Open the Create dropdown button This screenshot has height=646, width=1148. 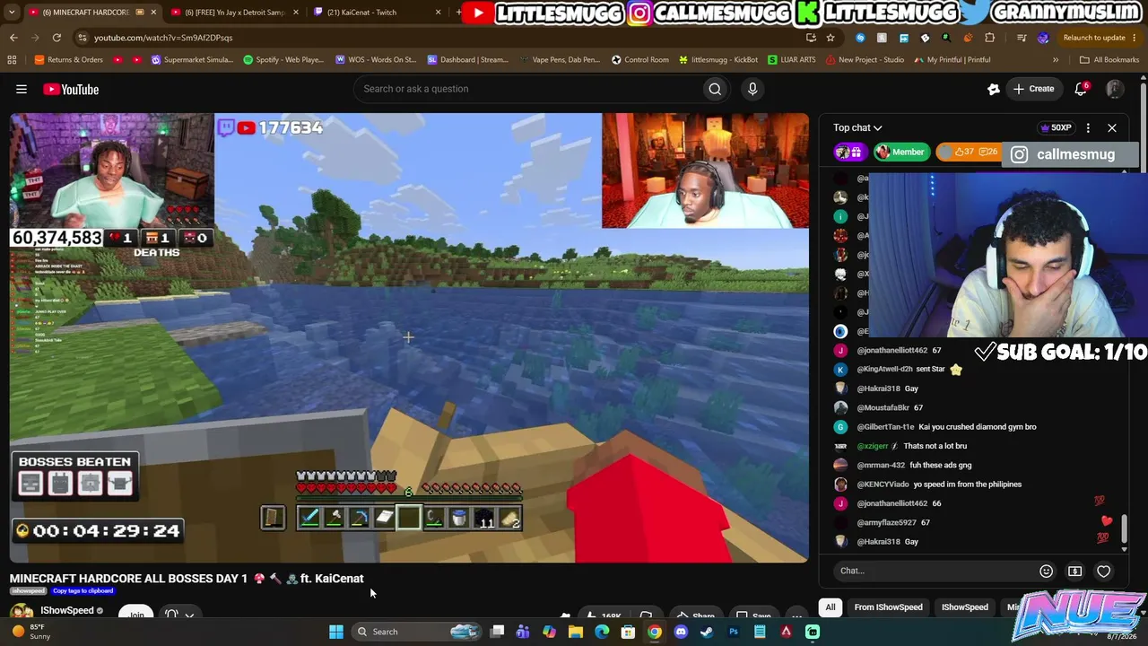click(1033, 89)
